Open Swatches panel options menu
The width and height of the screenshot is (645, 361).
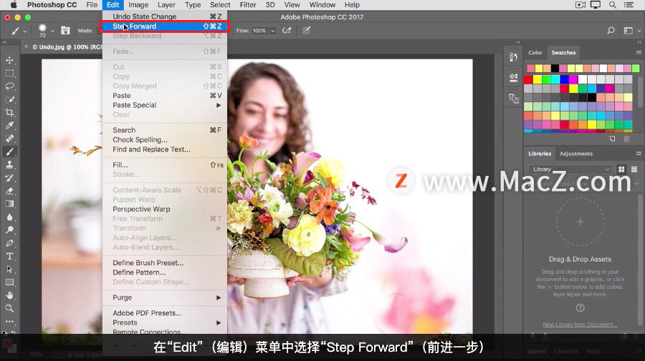(x=639, y=52)
